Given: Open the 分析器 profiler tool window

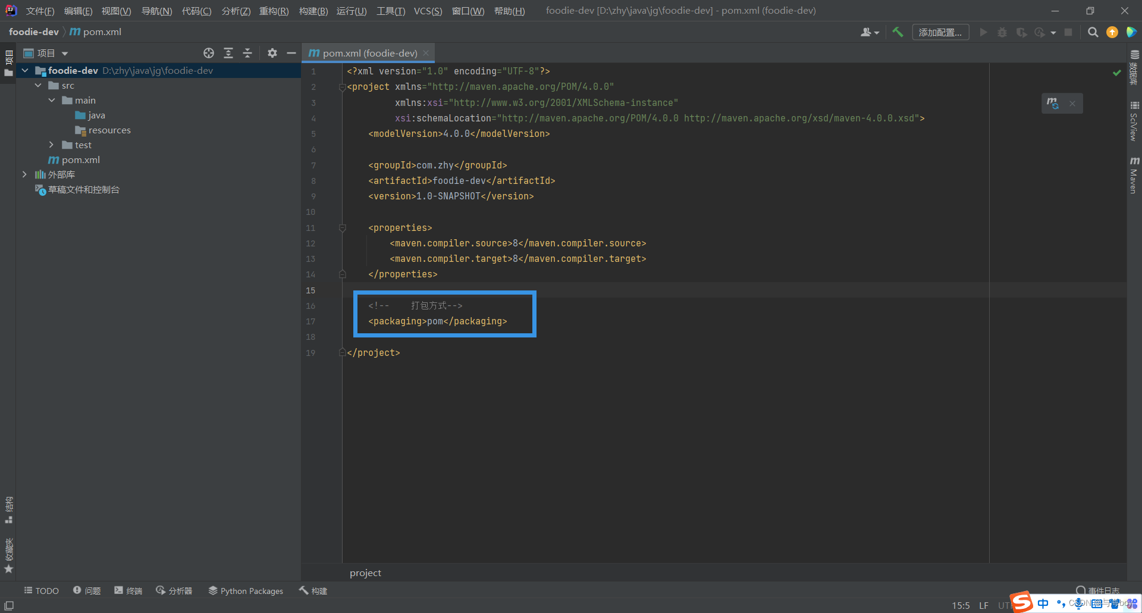Looking at the screenshot, I should point(174,590).
